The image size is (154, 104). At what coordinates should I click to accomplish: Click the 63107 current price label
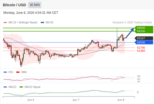[x=144, y=38]
